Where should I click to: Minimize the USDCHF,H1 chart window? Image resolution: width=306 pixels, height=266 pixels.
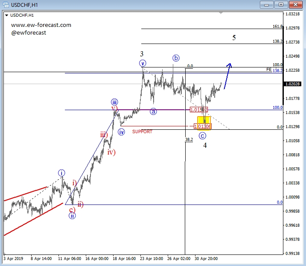pos(267,5)
